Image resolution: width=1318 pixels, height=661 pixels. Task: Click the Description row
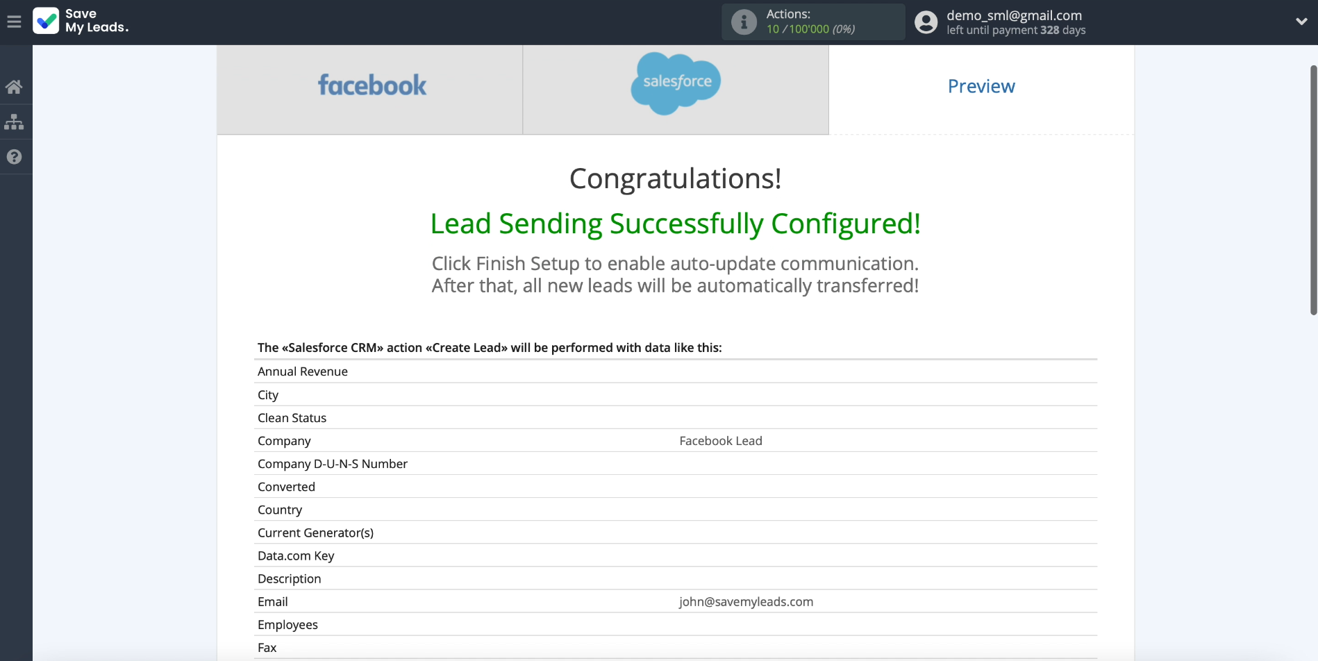[x=676, y=578]
